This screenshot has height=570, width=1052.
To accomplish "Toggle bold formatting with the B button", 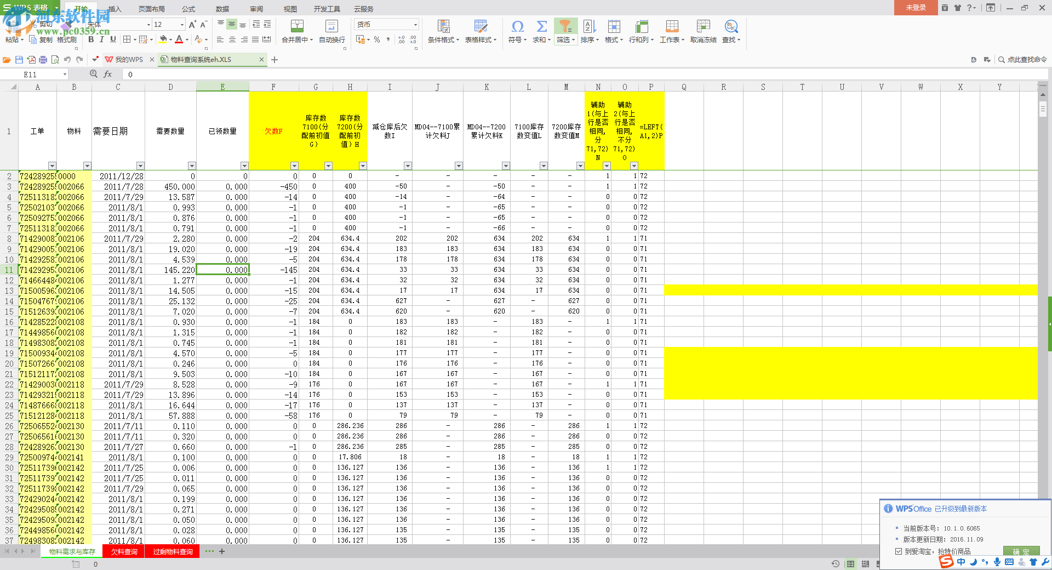I will [91, 39].
